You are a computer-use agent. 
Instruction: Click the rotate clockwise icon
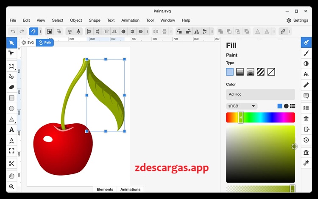[x=188, y=31]
